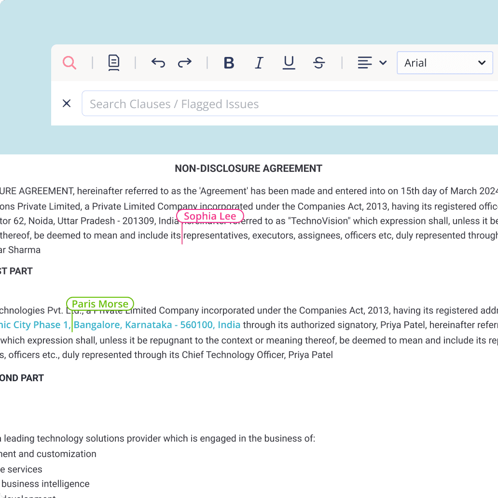Image resolution: width=498 pixels, height=498 pixels.
Task: Click "Chief Technology Officer, Priya Patel" text
Action: pyautogui.click(x=257, y=355)
